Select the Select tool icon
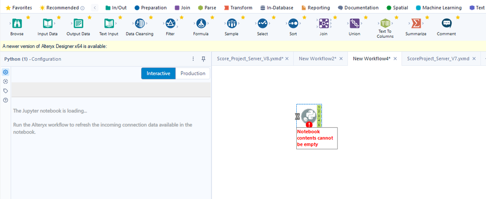Image resolution: width=486 pixels, height=199 pixels. (262, 23)
